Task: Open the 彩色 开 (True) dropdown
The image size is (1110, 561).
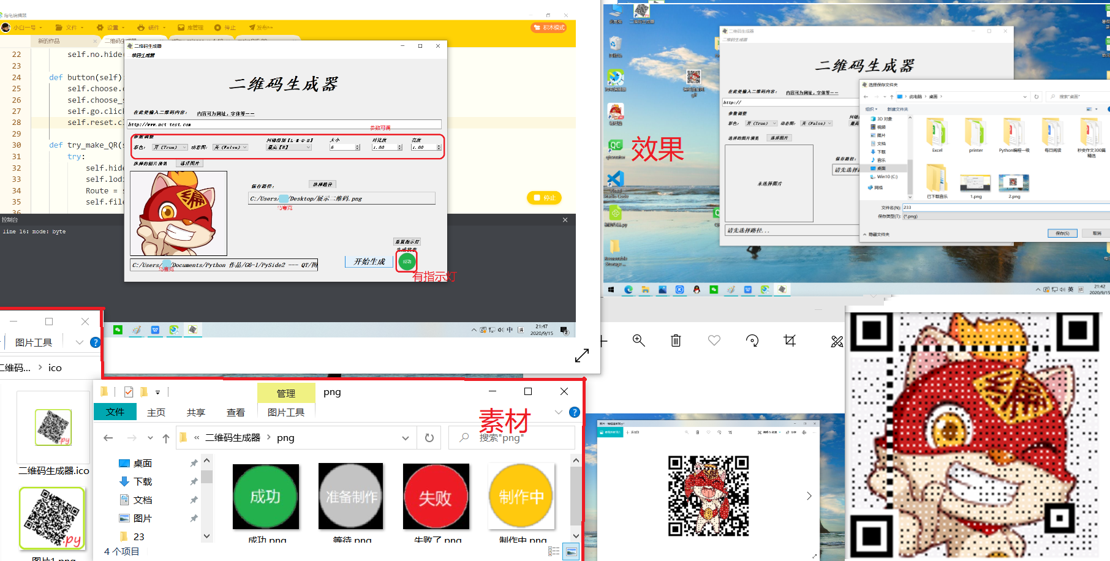Action: 170,147
